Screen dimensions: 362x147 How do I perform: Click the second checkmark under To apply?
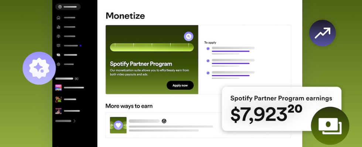208,61
